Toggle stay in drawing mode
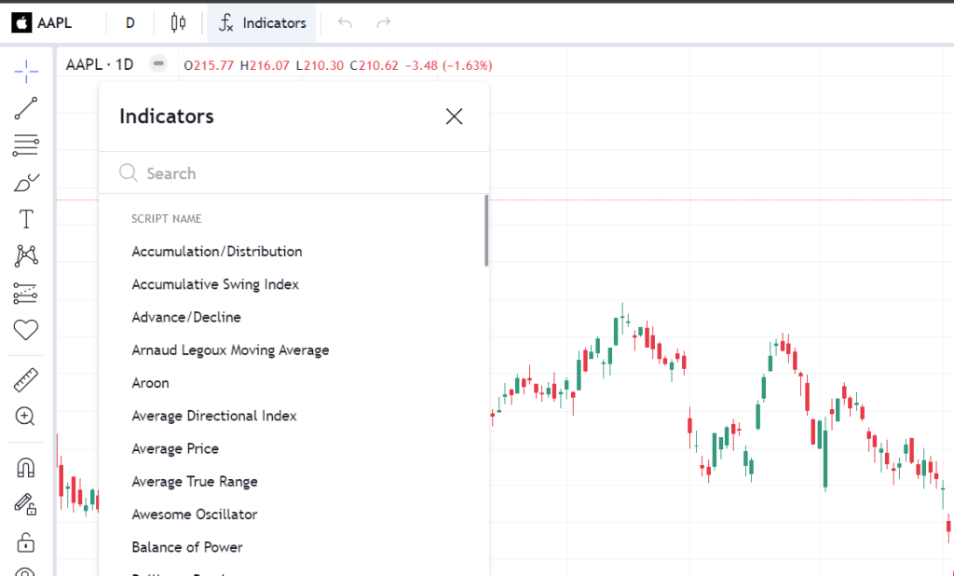This screenshot has width=954, height=576. (x=26, y=504)
